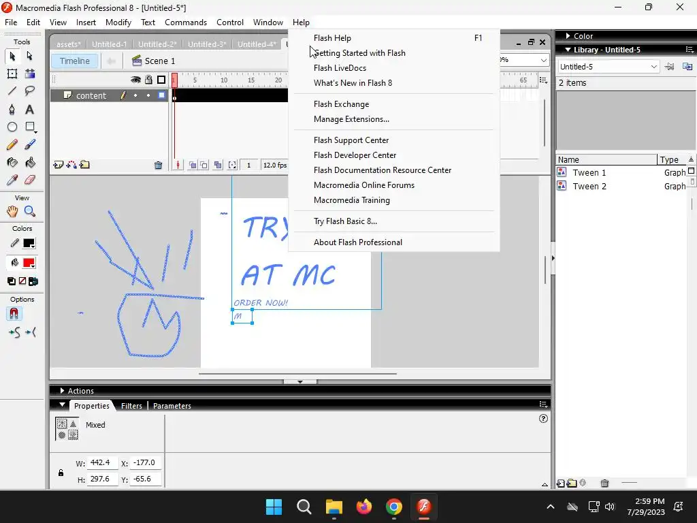The height and width of the screenshot is (523, 697).
Task: Select the Line tool
Action: [x=12, y=91]
